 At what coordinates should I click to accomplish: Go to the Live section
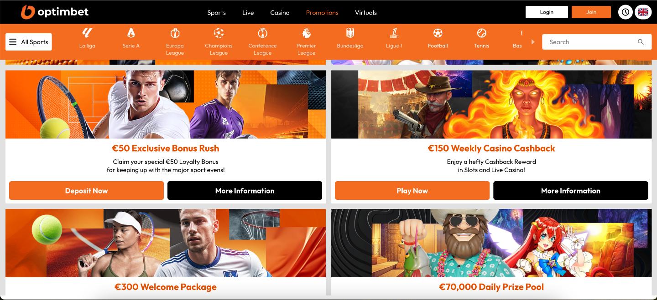pyautogui.click(x=248, y=12)
